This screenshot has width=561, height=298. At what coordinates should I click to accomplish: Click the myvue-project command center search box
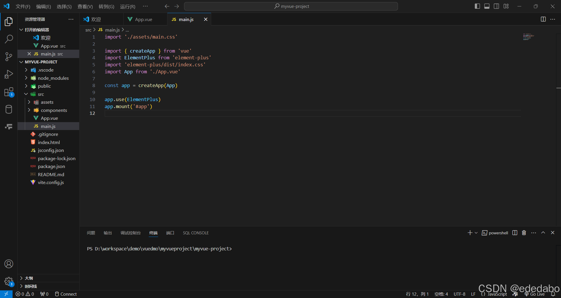(x=291, y=6)
